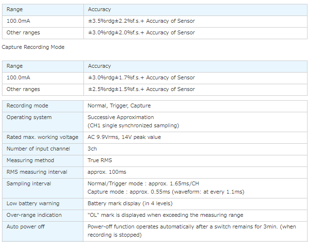The height and width of the screenshot is (242, 309).
Task: Click the "Over-range indication" row label
Action: 34,215
